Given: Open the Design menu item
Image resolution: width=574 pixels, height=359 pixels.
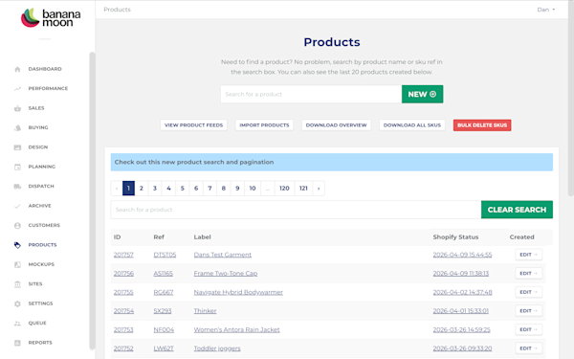Looking at the screenshot, I should (x=38, y=146).
